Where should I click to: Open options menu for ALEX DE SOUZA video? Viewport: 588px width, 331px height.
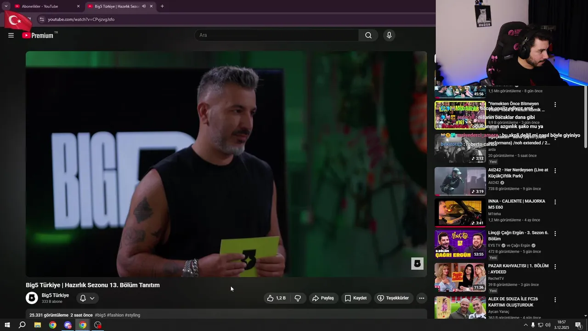click(x=555, y=300)
